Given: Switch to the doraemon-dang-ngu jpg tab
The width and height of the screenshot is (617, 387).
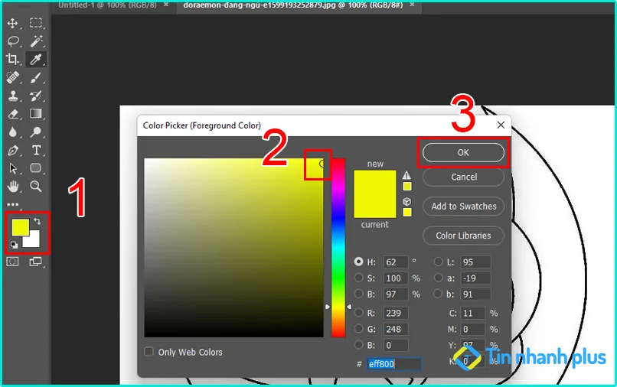Looking at the screenshot, I should (x=293, y=5).
